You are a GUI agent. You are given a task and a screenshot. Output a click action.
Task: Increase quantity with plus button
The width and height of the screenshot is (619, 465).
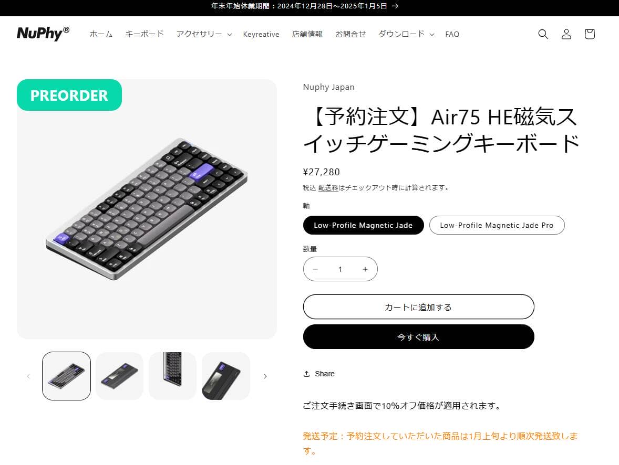[365, 269]
